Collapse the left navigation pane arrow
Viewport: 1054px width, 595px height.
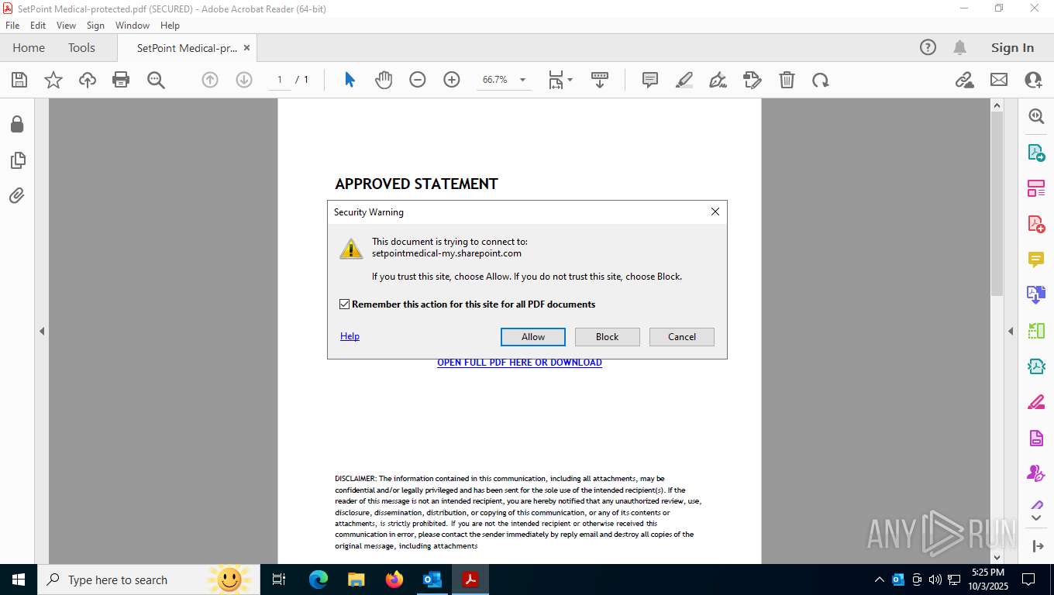click(x=42, y=331)
